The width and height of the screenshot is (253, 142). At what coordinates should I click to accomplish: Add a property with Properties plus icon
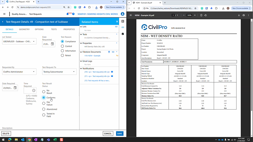click(x=117, y=43)
